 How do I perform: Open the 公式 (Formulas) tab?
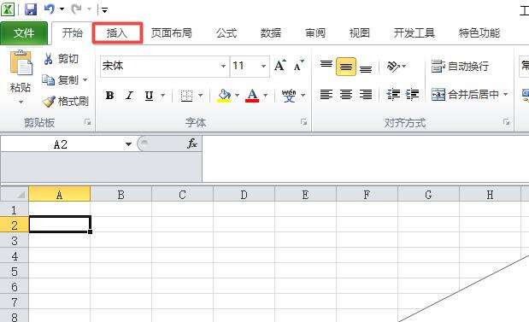click(226, 33)
